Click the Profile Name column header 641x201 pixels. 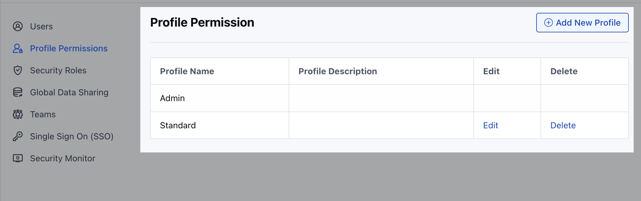pyautogui.click(x=187, y=71)
